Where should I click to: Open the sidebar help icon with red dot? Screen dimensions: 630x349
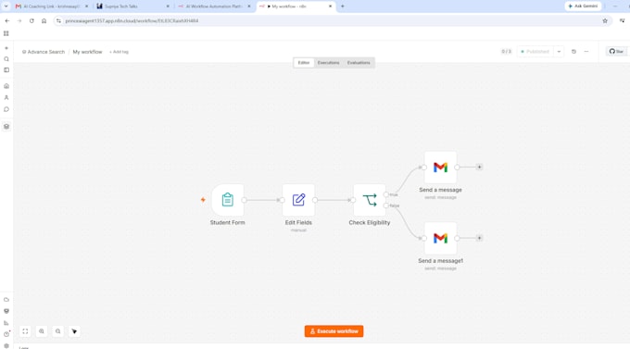(6, 334)
